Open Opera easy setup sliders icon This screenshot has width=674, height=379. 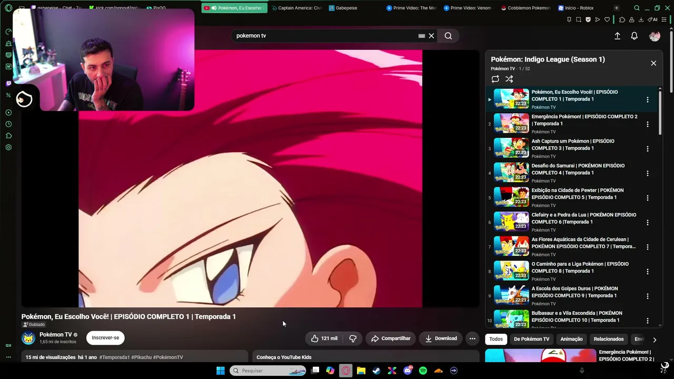click(x=665, y=19)
